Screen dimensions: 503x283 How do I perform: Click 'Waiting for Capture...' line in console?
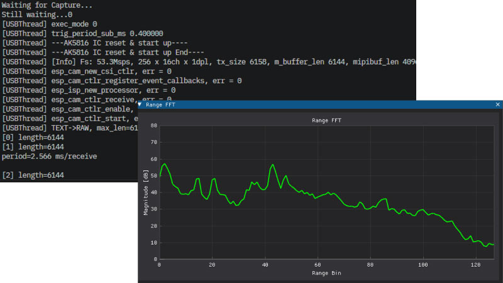click(x=47, y=5)
